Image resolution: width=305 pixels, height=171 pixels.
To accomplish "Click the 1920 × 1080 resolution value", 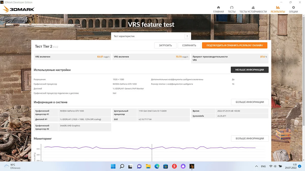I will pos(118,80).
